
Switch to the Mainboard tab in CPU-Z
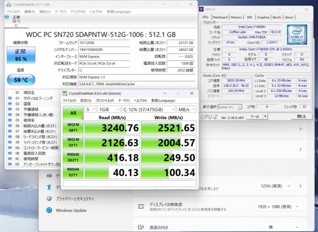[220, 17]
